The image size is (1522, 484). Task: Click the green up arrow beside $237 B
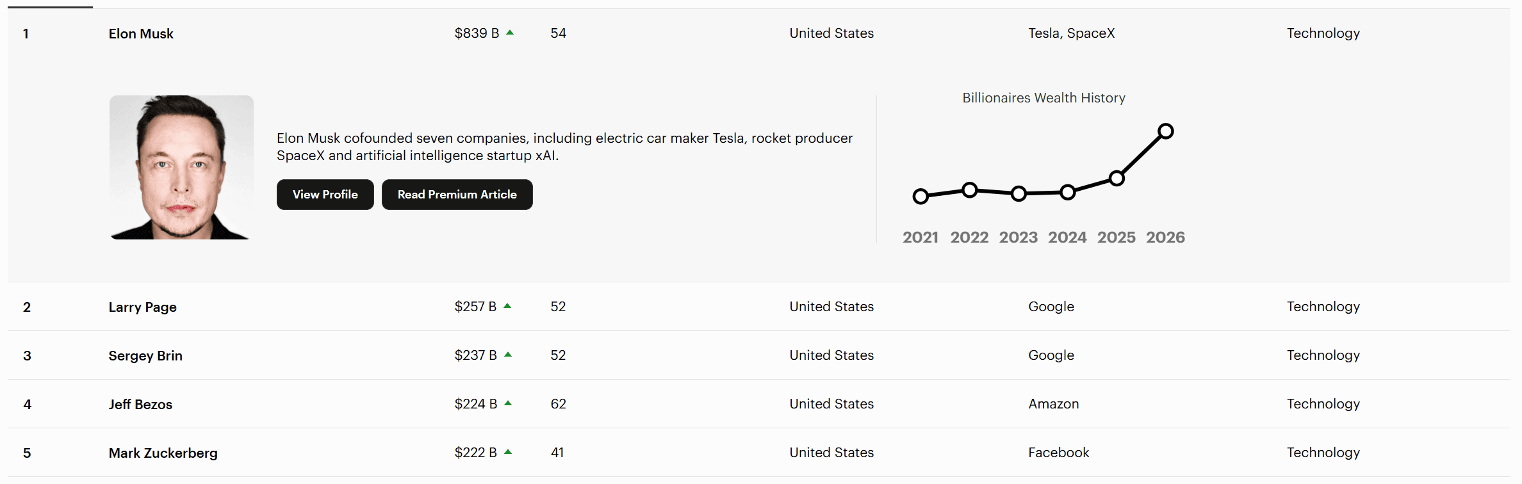[x=508, y=355]
